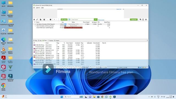Click the Twitter icon in the status bar
This screenshot has width=176, height=99.
(x=140, y=67)
